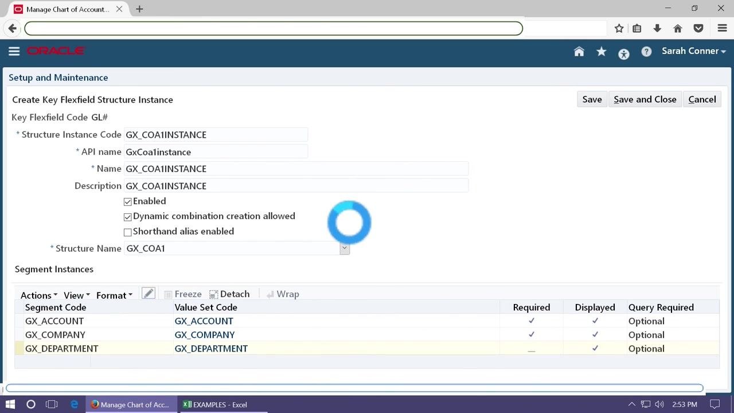Open the GX_ACCOUNT value set code link
Image resolution: width=734 pixels, height=413 pixels.
(x=204, y=321)
